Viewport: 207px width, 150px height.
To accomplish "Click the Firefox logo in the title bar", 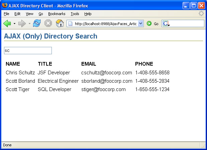I will [5, 5].
